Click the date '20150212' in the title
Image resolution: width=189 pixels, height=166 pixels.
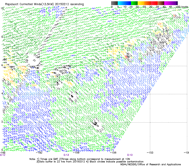[62, 4]
